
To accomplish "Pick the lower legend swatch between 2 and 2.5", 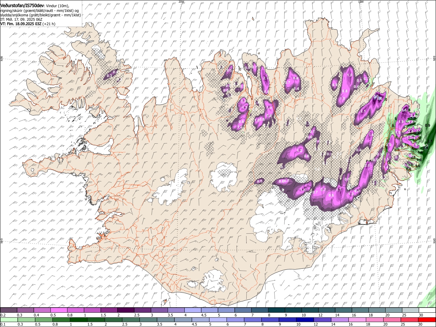I will pyautogui.click(x=113, y=320).
